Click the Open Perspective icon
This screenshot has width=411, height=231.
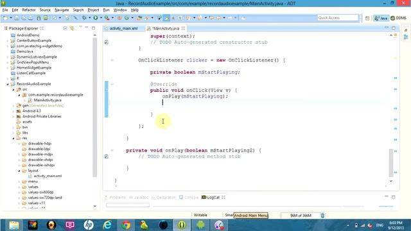[367, 18]
